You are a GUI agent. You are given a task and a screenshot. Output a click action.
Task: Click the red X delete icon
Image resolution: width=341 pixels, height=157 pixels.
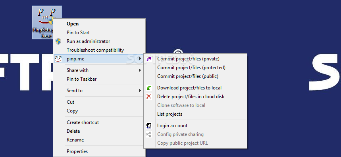149,97
